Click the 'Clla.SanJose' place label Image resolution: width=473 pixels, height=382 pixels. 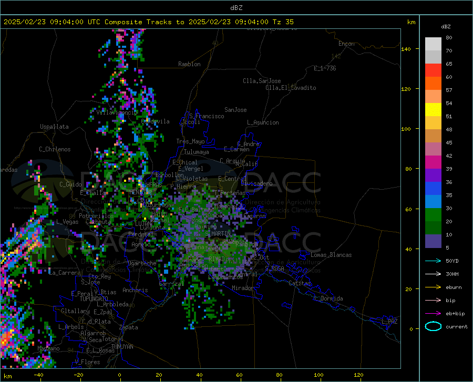tap(262, 81)
